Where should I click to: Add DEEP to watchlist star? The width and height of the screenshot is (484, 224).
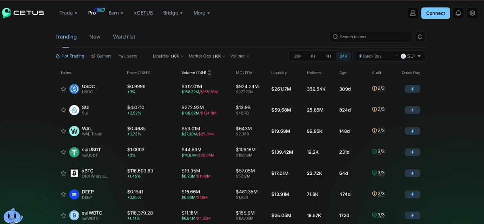[63, 194]
